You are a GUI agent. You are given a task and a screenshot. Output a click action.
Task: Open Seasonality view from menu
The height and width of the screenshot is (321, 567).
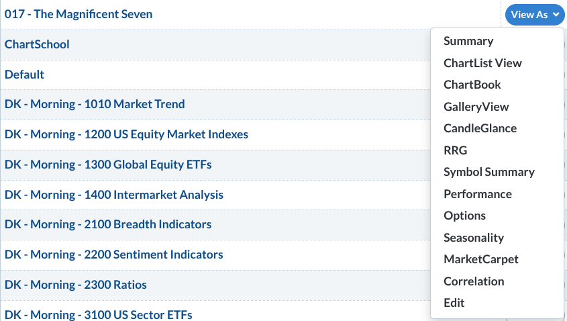click(x=473, y=238)
